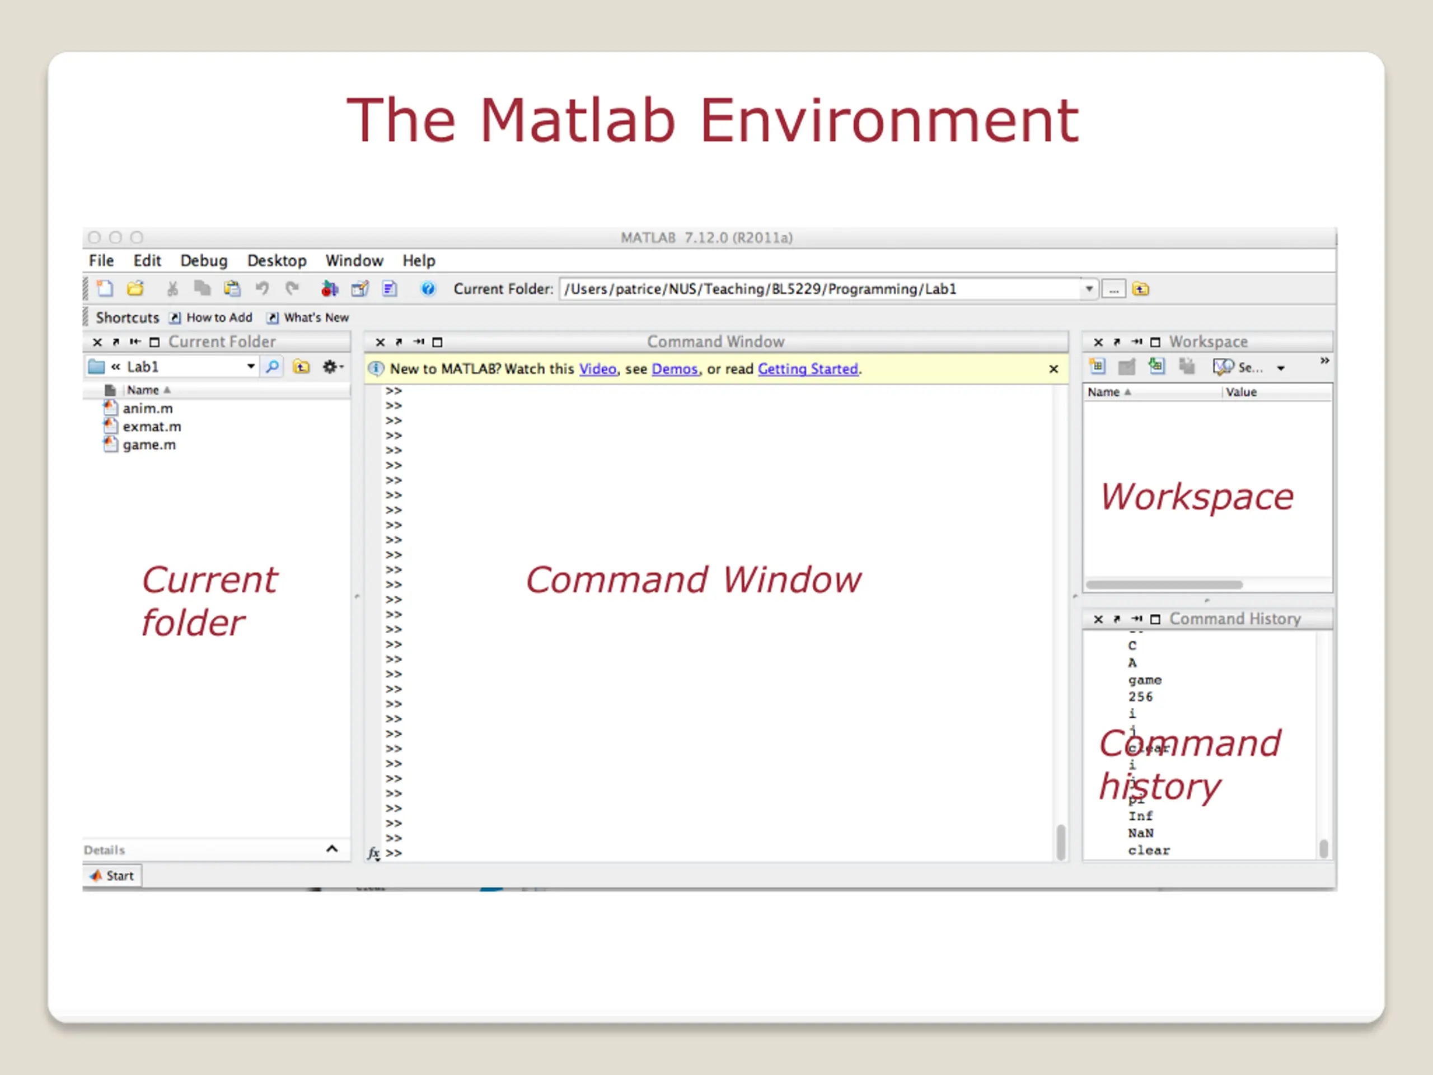Minimize the Command Window panel arrow

[419, 342]
